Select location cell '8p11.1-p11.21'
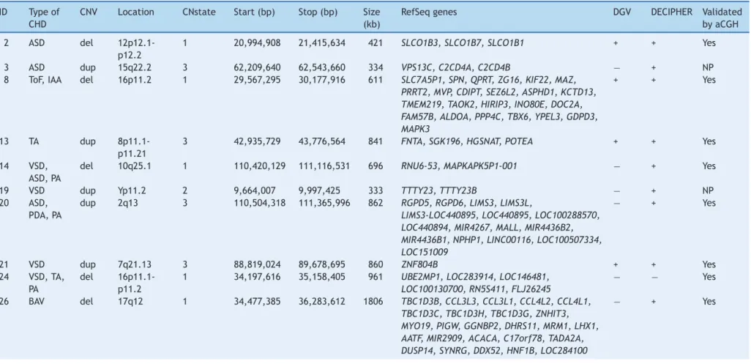751x364 pixels. click(134, 147)
